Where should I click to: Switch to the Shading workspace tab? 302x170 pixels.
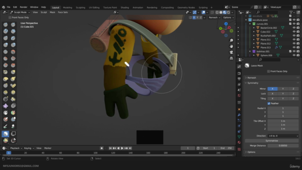pos(125,8)
